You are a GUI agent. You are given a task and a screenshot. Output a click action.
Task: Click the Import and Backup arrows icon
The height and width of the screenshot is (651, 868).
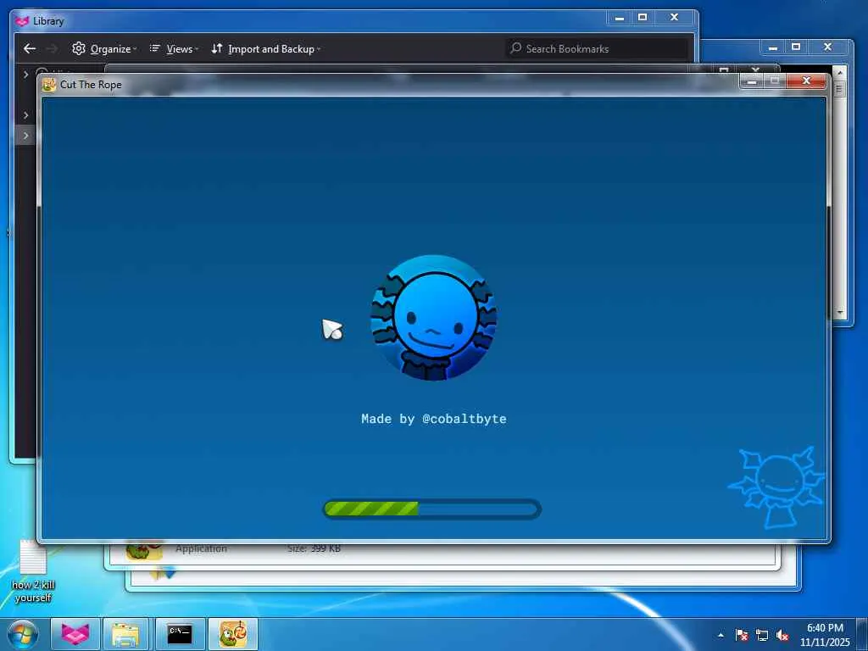(217, 48)
